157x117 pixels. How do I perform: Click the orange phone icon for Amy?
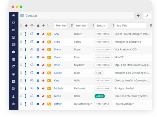point(49,34)
